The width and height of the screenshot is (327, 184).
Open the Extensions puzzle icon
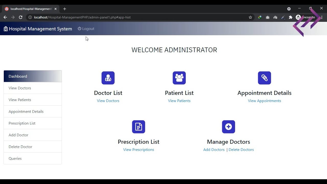click(x=290, y=17)
